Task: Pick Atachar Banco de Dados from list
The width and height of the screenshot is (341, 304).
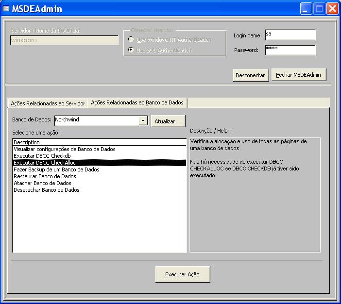Action: coord(42,183)
